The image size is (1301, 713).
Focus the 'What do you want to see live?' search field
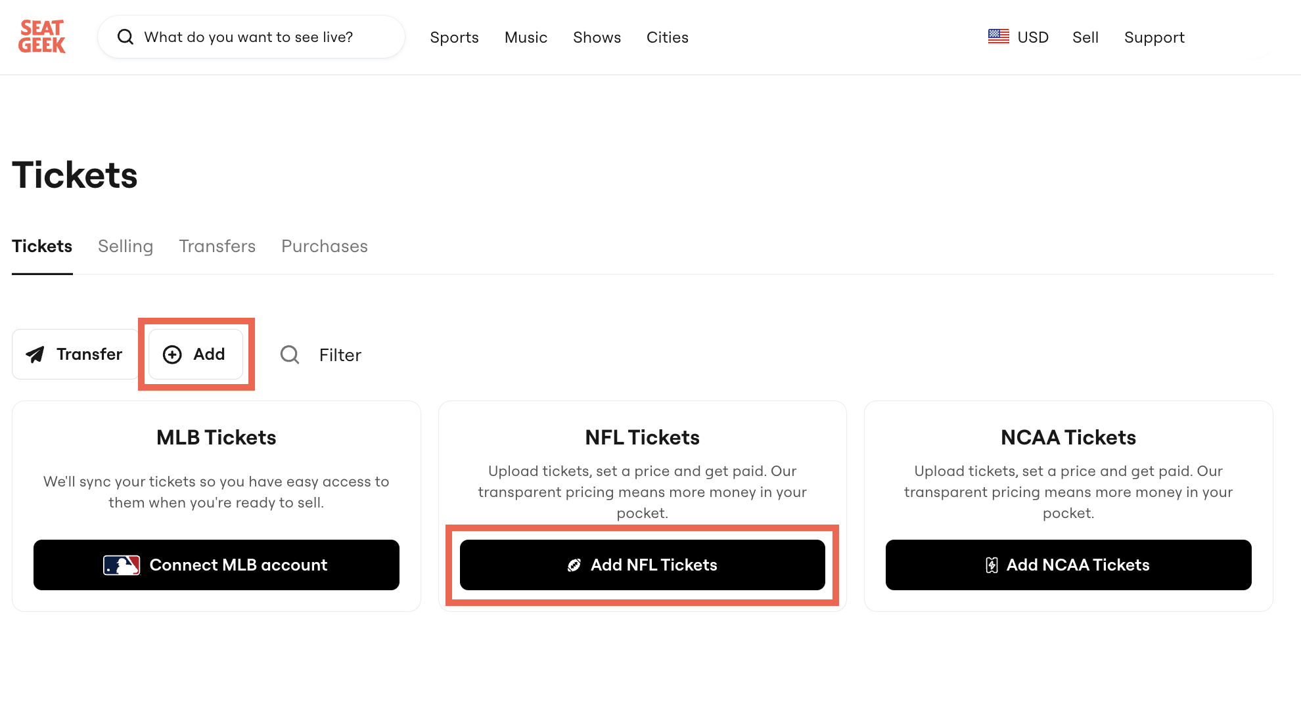251,37
